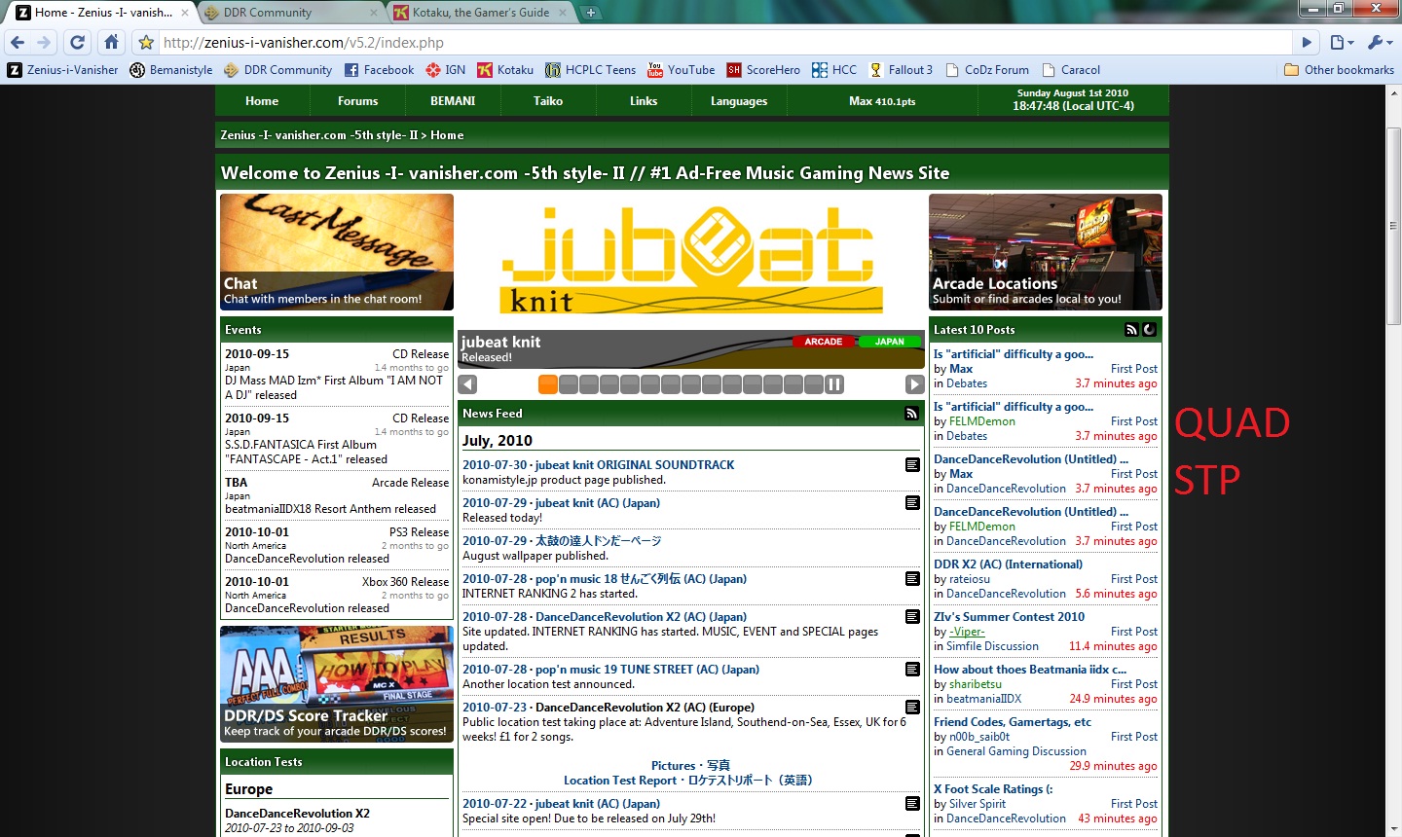Reload the current page

pos(78,43)
